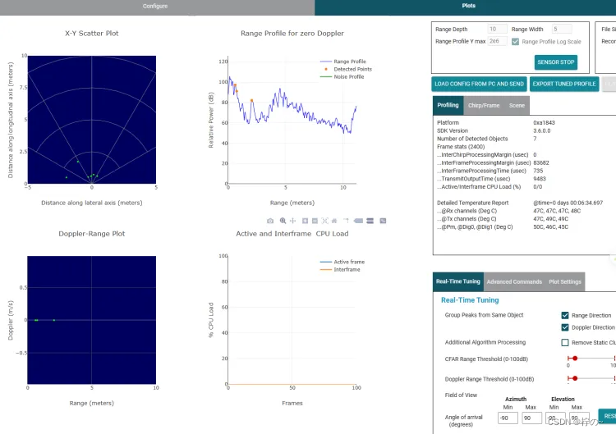Click the Detailed Temperature Report label
Viewport: 616px width, 434px height.
[472, 203]
